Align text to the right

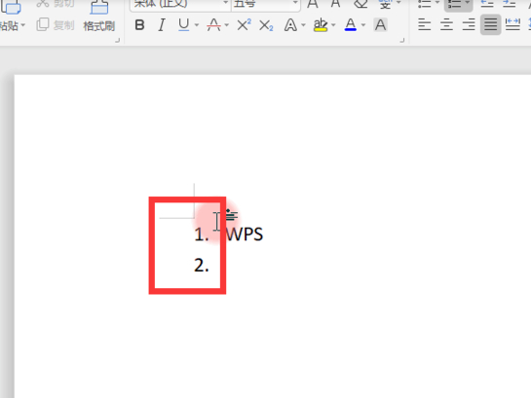click(469, 25)
